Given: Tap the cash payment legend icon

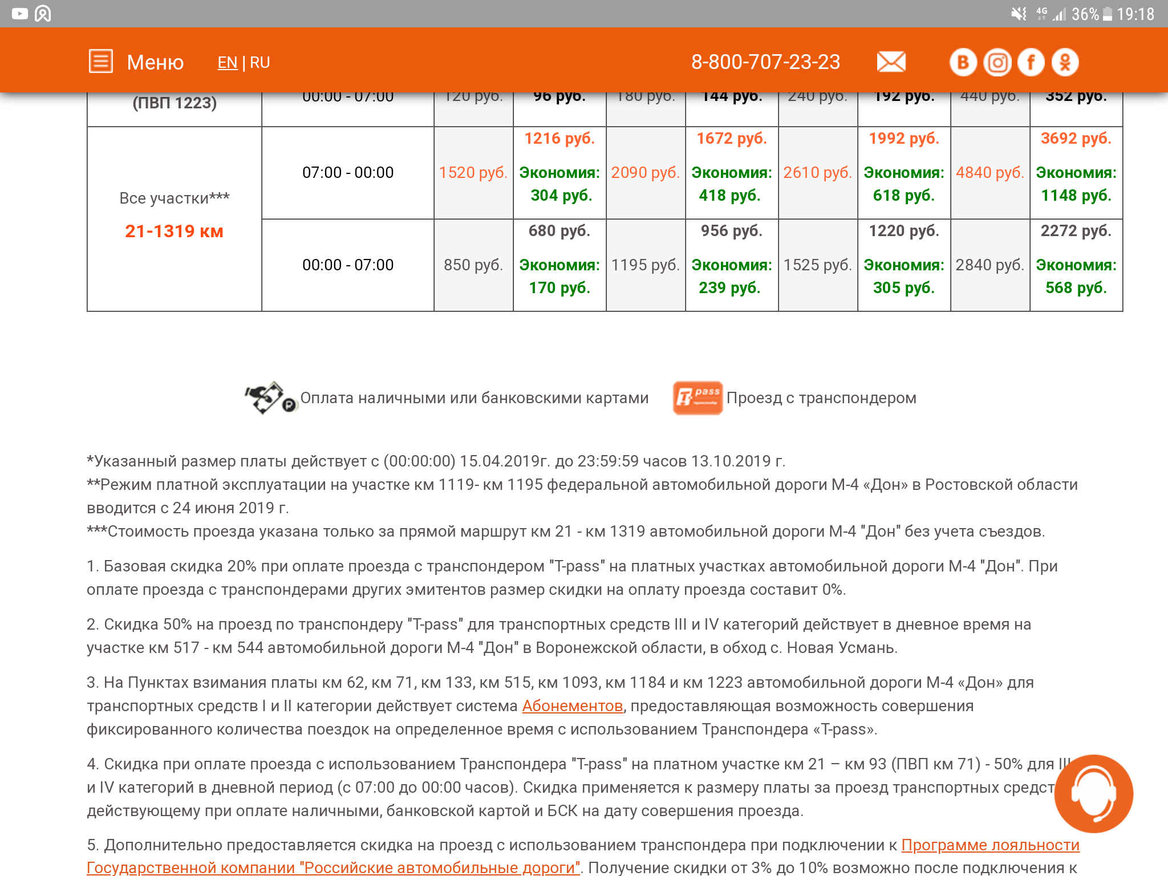Looking at the screenshot, I should [x=270, y=398].
